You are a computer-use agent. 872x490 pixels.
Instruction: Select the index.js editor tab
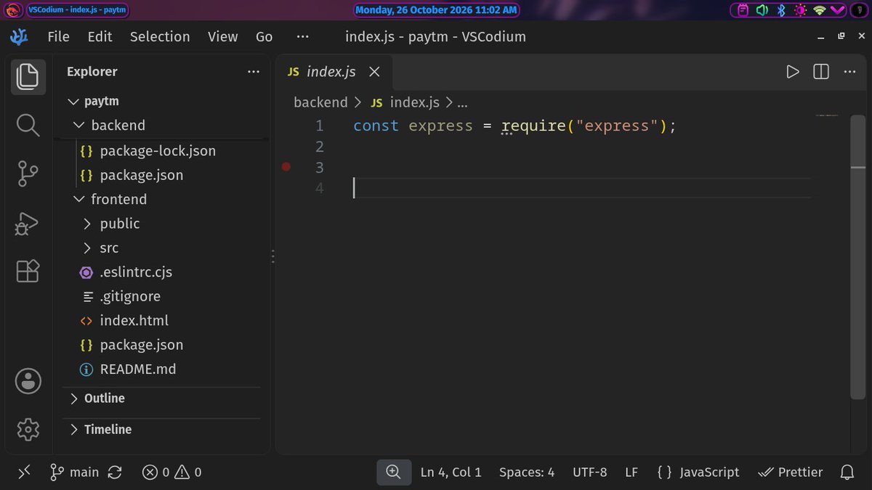point(334,71)
